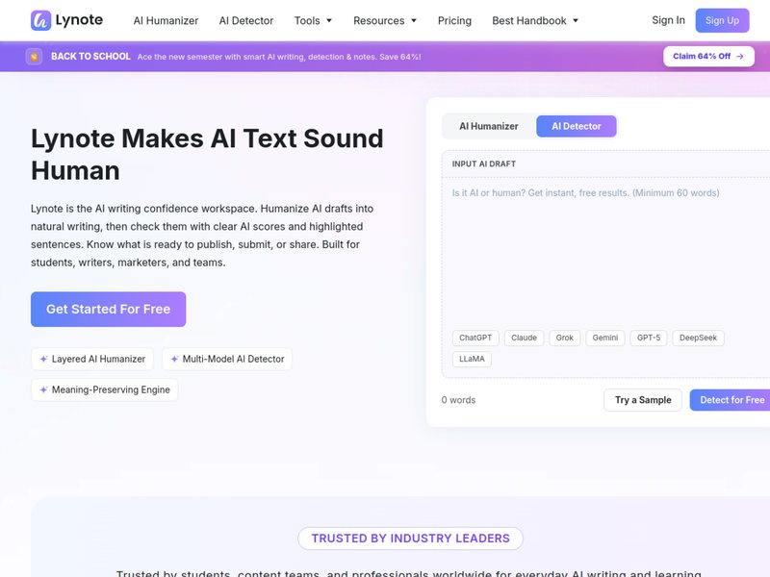Click the sparkle icon on Multi-Model AI Detector
Viewport: 770px width, 577px height.
[x=174, y=359]
